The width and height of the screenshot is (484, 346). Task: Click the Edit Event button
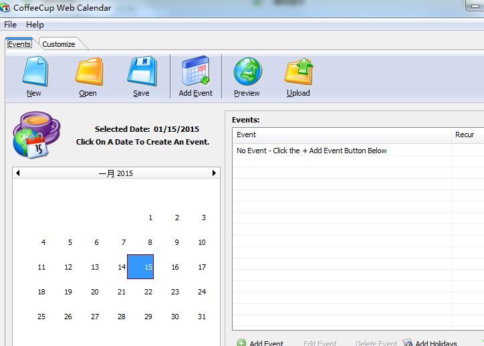[x=320, y=343]
